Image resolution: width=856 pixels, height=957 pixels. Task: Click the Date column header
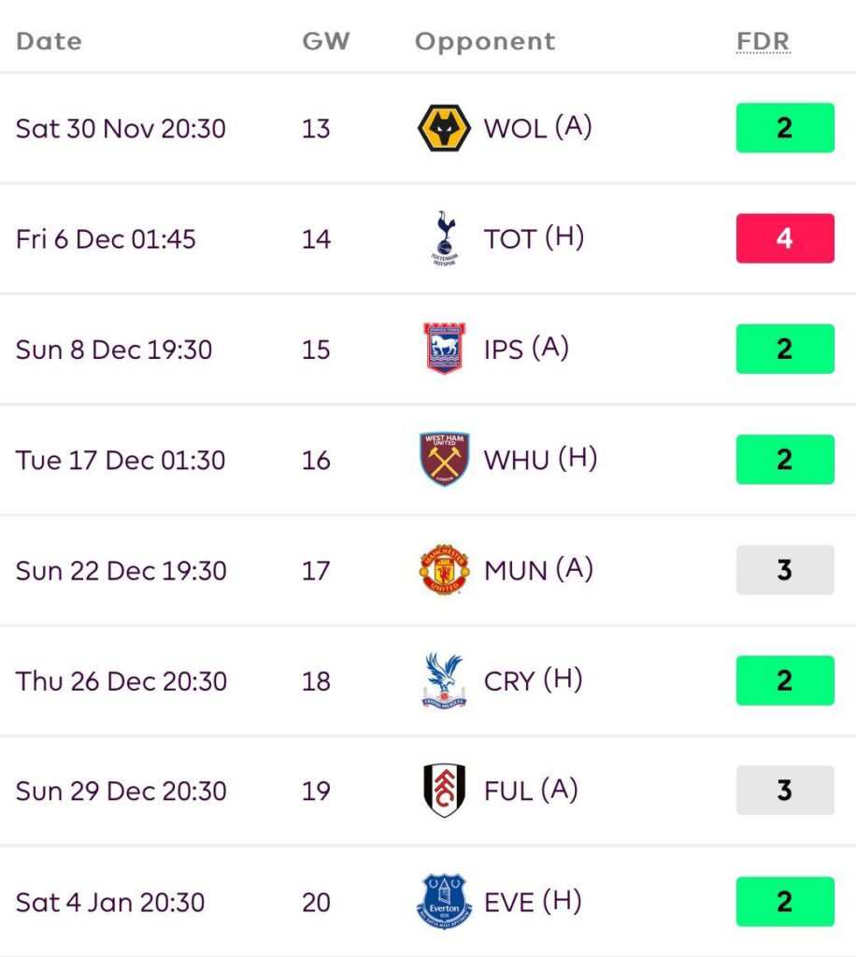tap(49, 42)
